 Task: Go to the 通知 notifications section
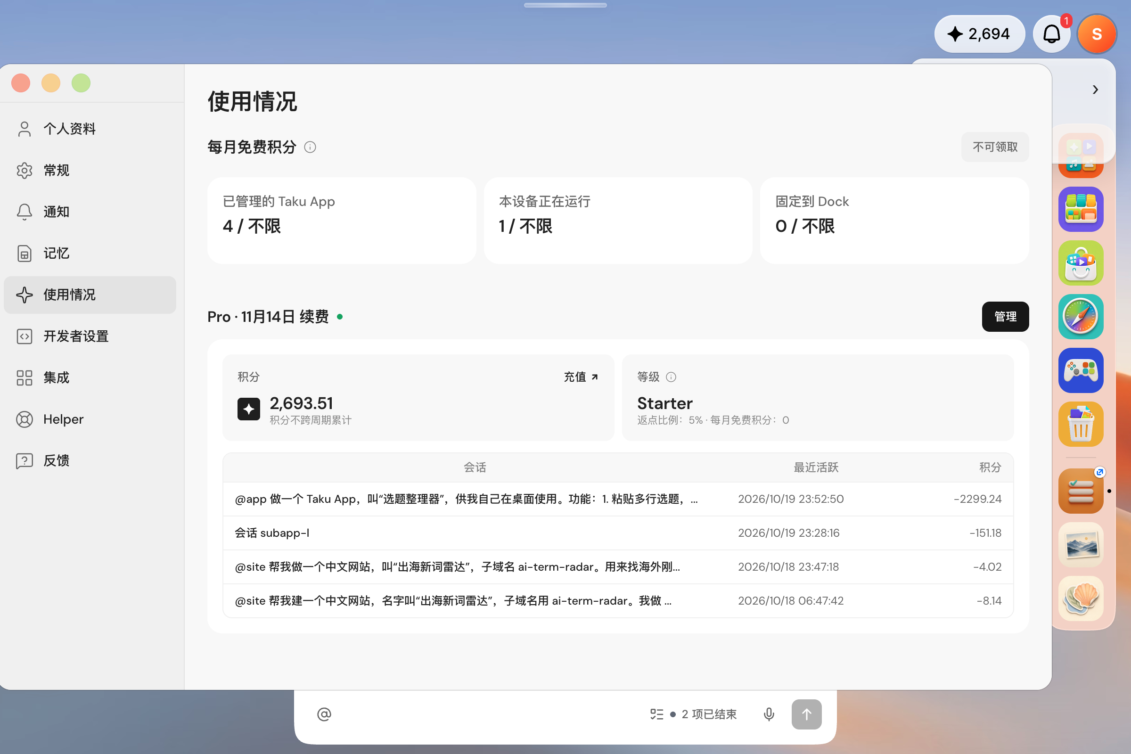point(90,212)
